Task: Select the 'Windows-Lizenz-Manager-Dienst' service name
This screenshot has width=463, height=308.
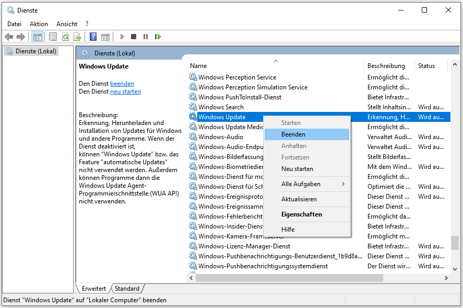Action: point(244,246)
